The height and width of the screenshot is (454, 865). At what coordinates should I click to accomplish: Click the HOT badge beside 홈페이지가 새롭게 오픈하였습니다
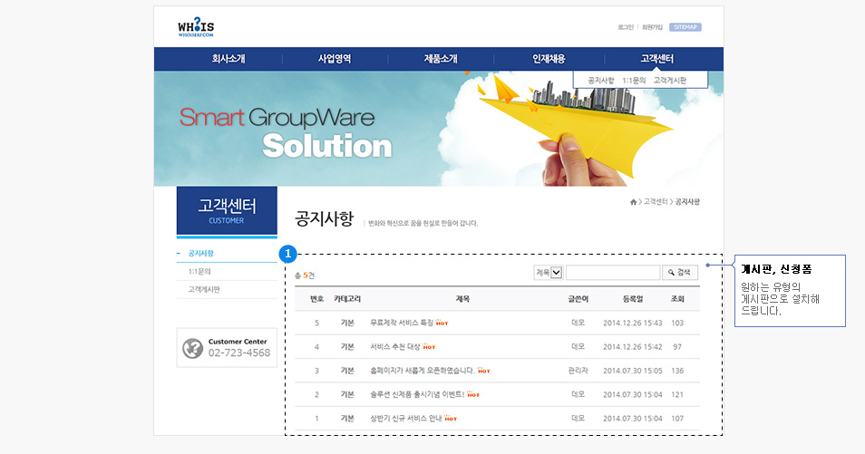point(483,371)
